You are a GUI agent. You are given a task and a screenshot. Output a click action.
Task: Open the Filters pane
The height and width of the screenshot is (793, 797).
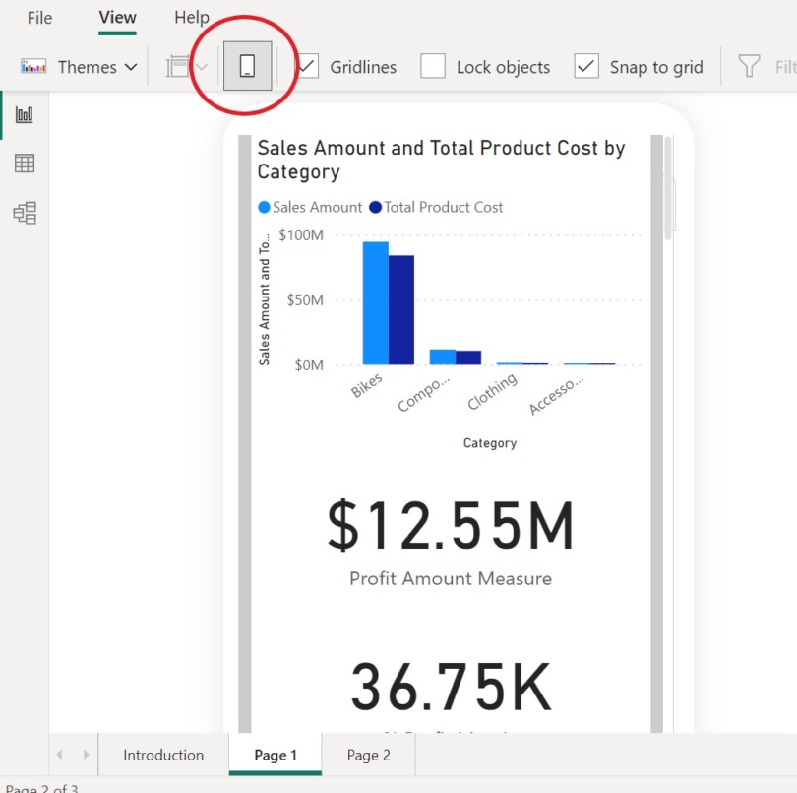pyautogui.click(x=751, y=66)
